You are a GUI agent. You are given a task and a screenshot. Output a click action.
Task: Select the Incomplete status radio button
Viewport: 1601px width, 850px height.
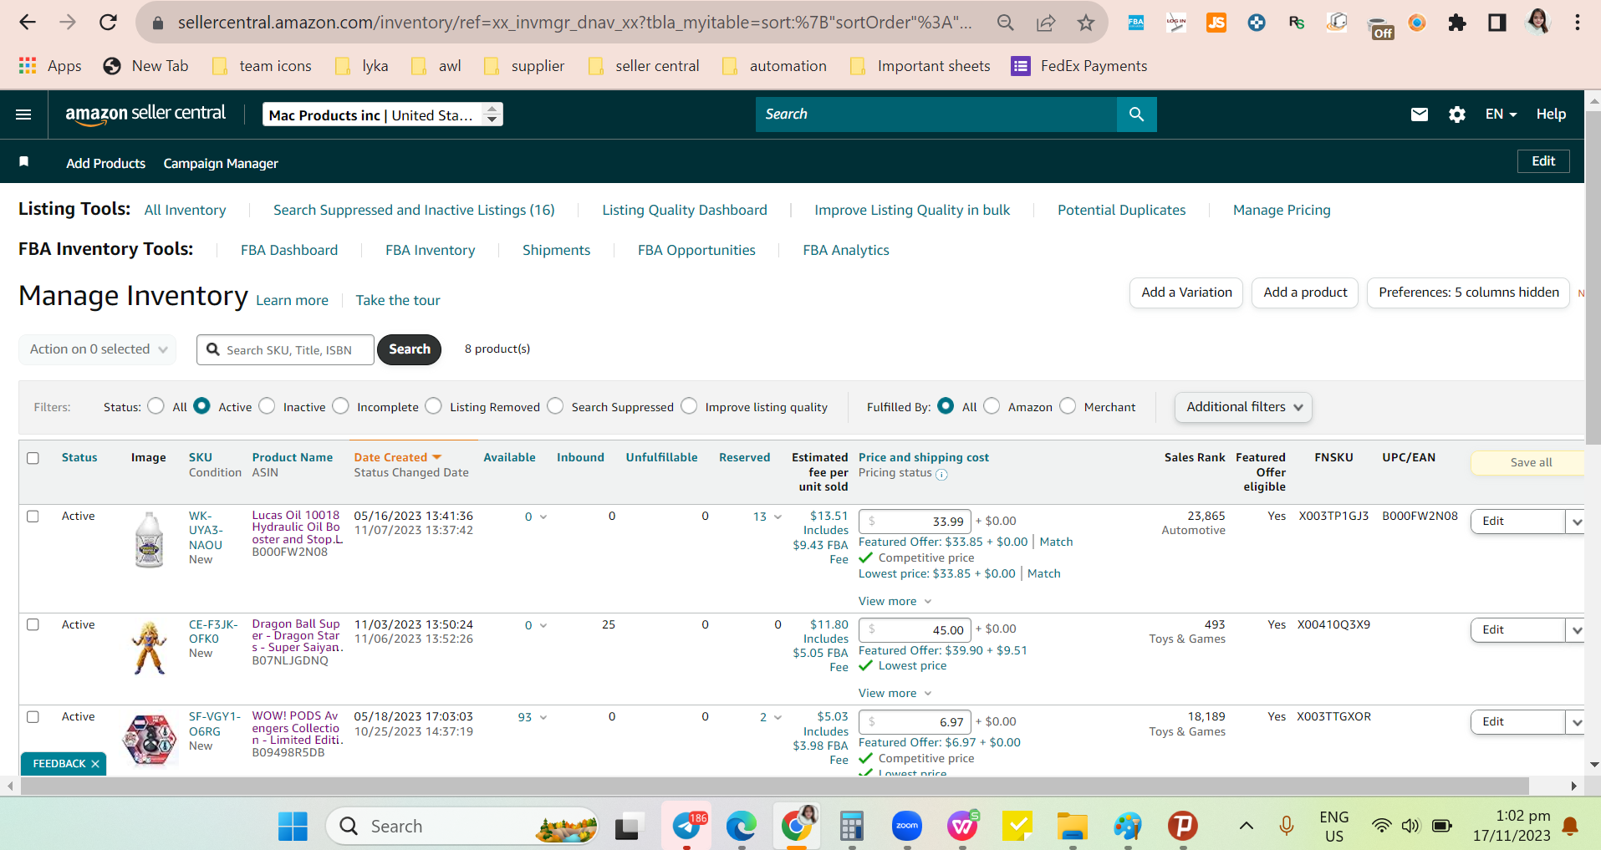tap(340, 406)
